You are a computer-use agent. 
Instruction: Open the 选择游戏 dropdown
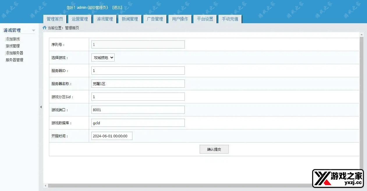pyautogui.click(x=103, y=57)
